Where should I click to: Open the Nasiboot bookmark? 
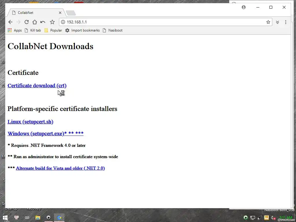click(113, 30)
